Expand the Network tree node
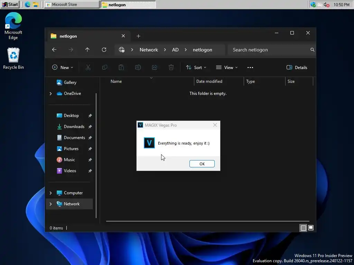Image resolution: width=354 pixels, height=265 pixels. [50, 204]
